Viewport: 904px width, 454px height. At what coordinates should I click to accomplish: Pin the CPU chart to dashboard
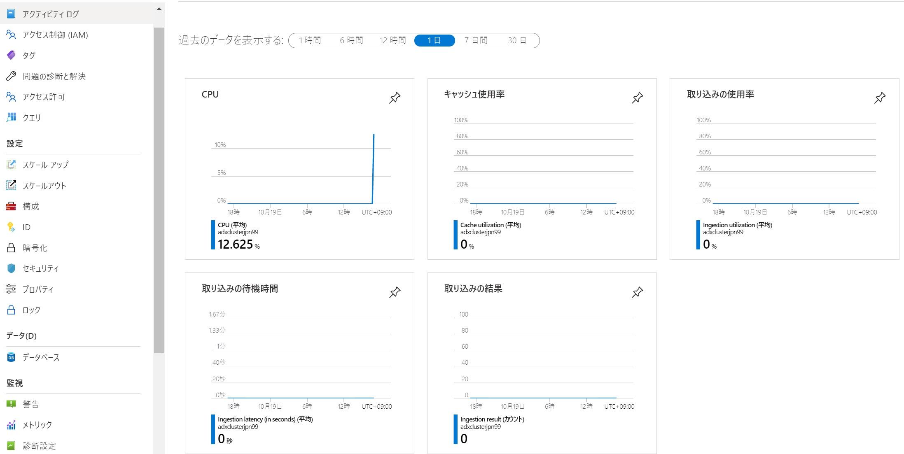click(395, 98)
